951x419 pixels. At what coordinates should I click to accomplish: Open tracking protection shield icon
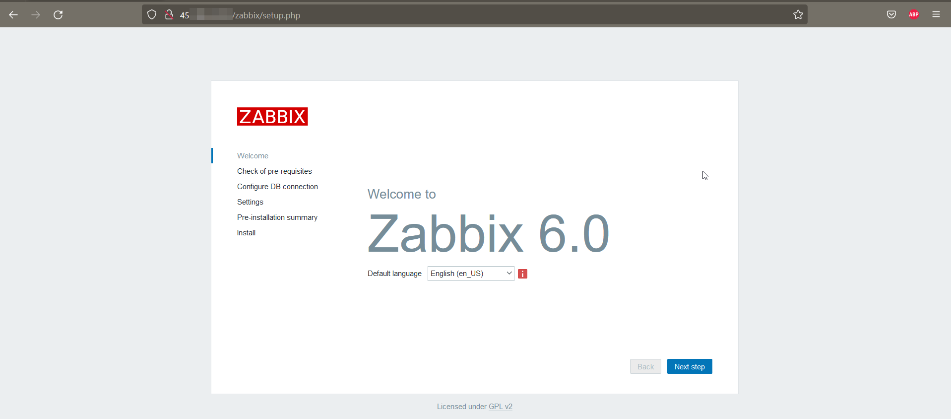152,15
